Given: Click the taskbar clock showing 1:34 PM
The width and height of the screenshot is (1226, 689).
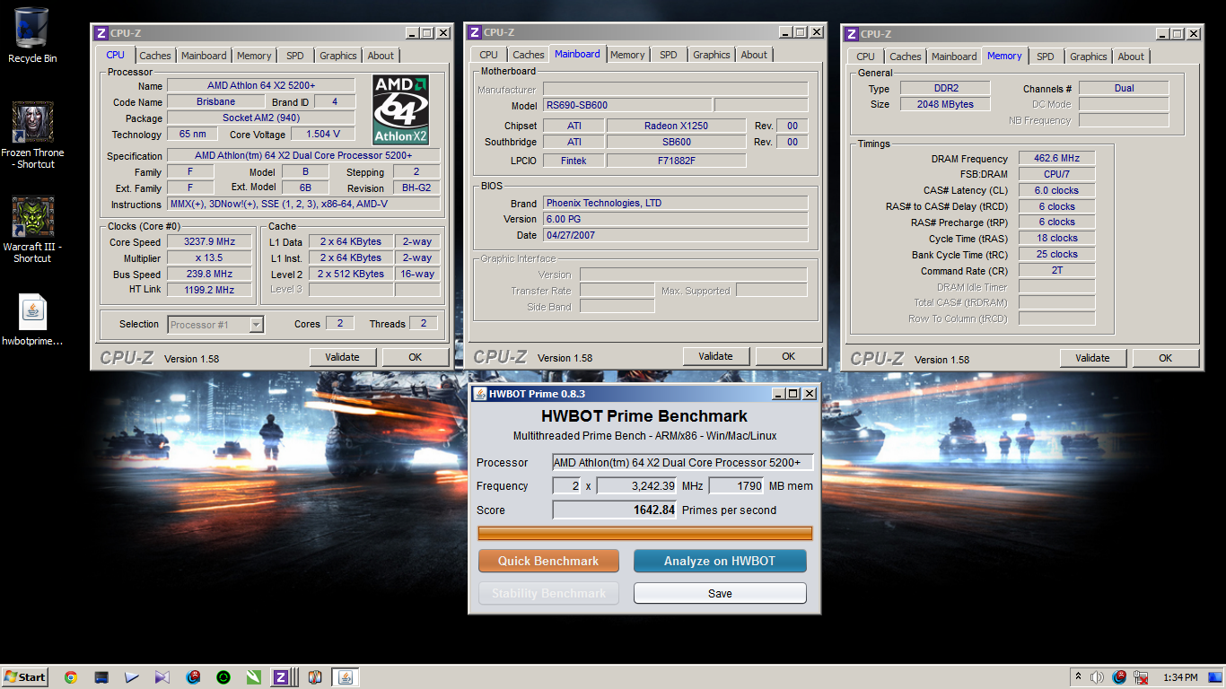Looking at the screenshot, I should pyautogui.click(x=1180, y=677).
